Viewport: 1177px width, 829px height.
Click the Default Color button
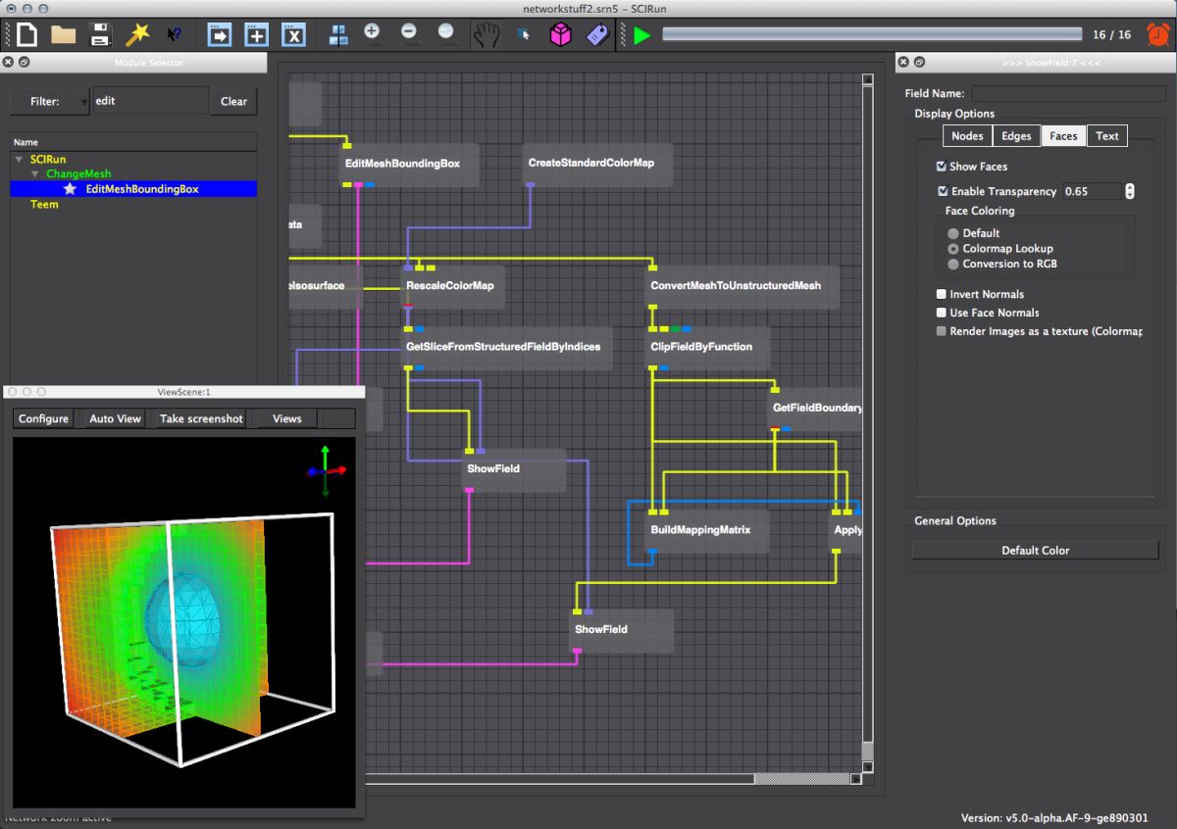(1035, 551)
